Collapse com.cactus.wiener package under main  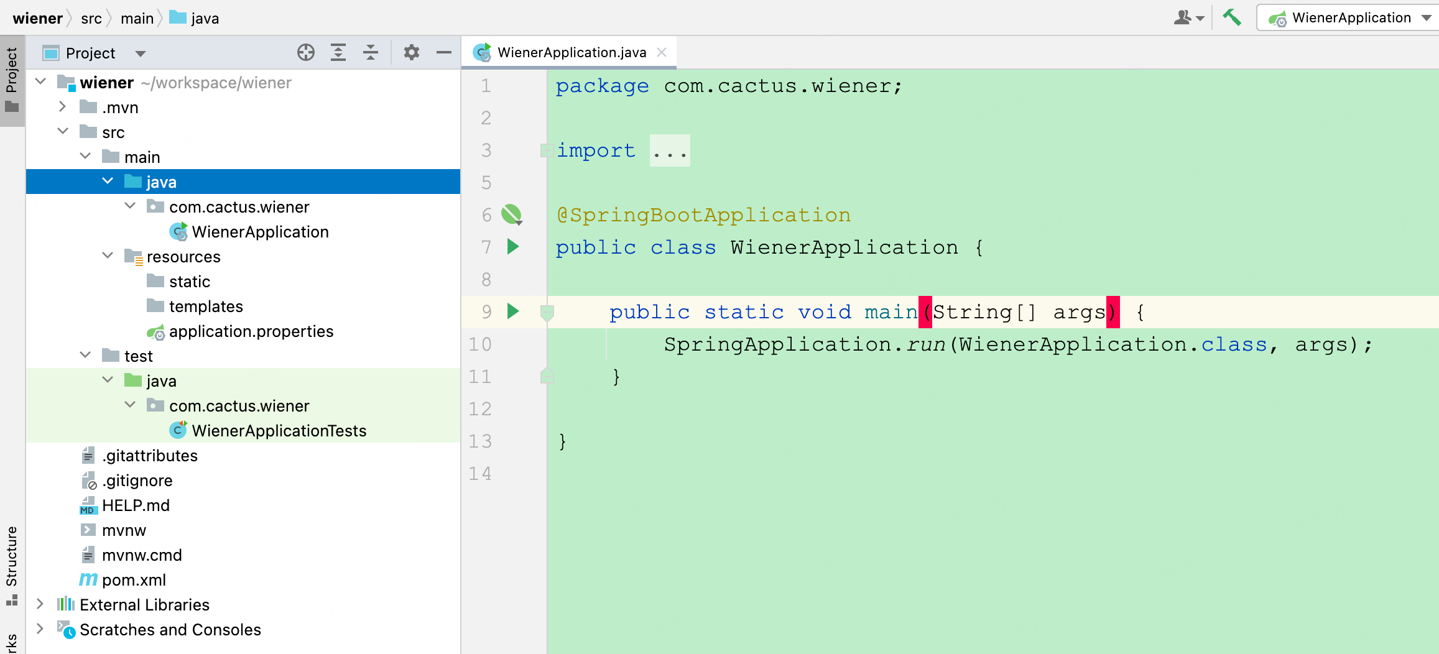pos(130,206)
